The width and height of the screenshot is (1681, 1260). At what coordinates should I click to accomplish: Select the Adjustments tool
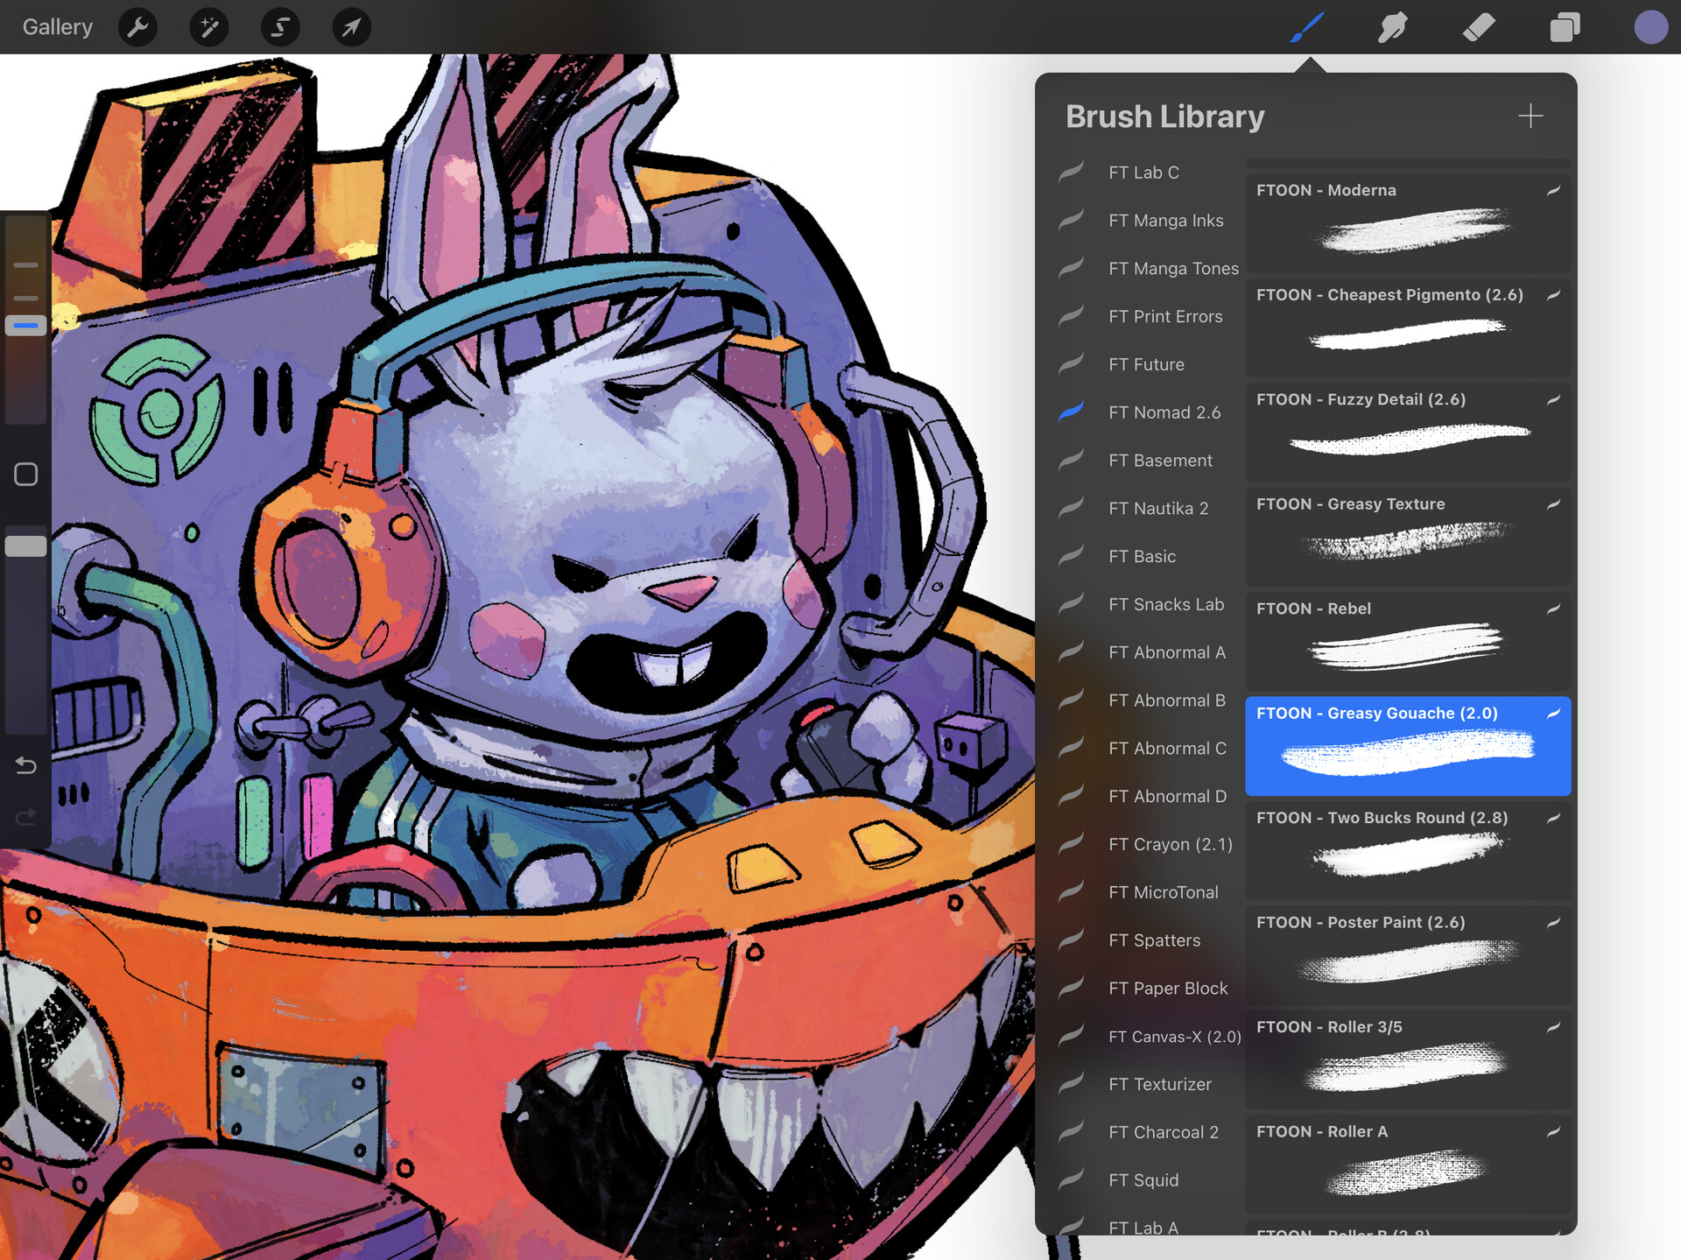click(209, 27)
